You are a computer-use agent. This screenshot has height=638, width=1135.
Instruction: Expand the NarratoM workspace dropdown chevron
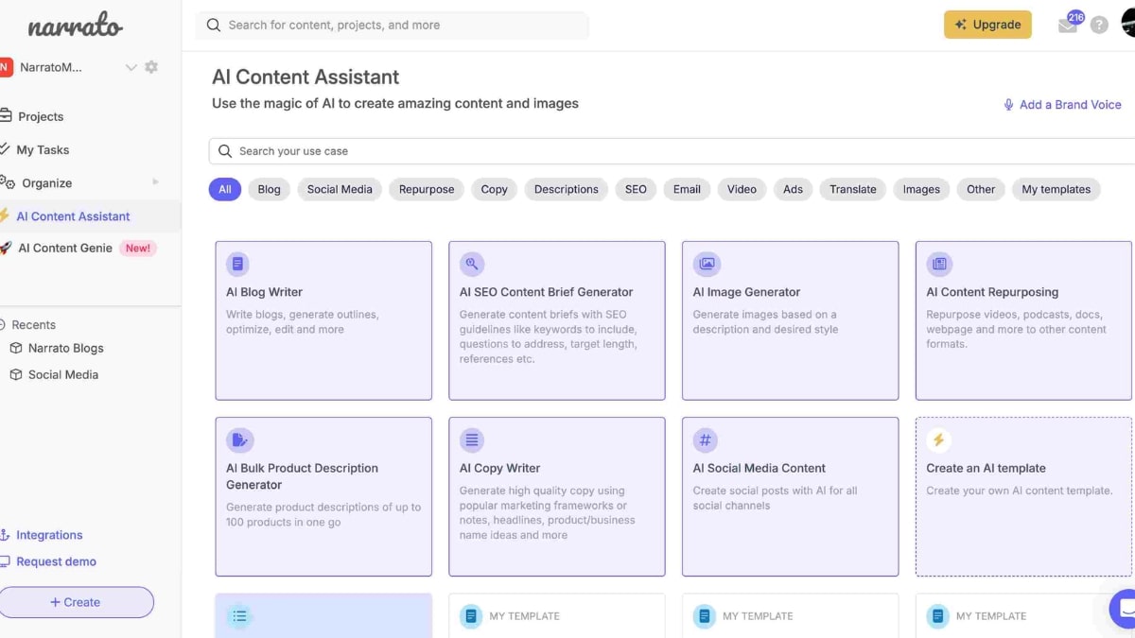click(131, 67)
